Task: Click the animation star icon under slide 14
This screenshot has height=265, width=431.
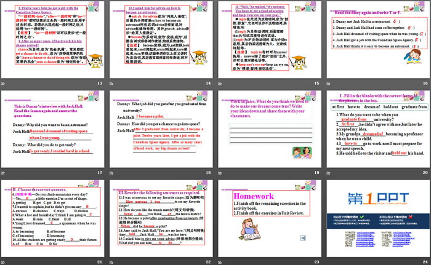Action: click(111, 84)
